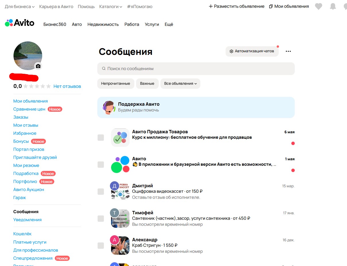Select checkbox for Тимофей chat
The image size is (347, 266).
click(101, 219)
